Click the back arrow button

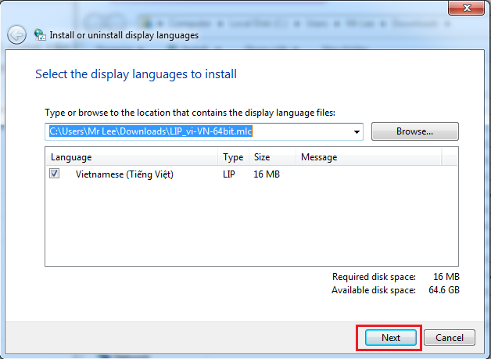tap(16, 34)
